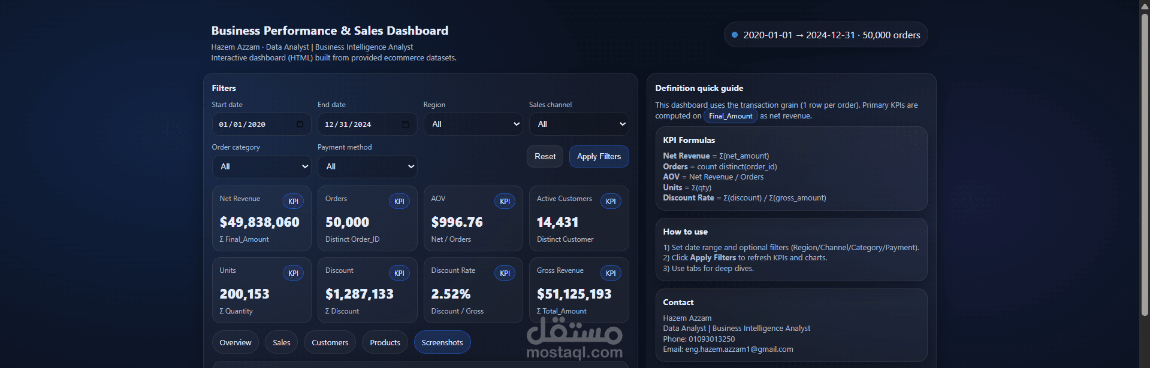This screenshot has height=368, width=1150.
Task: Expand the Sales channel dropdown
Action: [579, 124]
